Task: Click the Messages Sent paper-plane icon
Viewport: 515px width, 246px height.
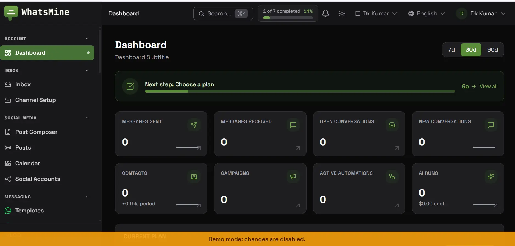Action: tap(194, 125)
